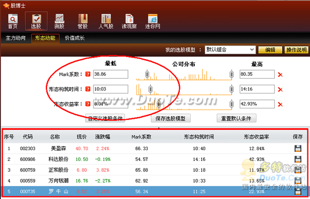Click the help icon next to Mark系数
This screenshot has height=199, width=310.
tap(88, 74)
